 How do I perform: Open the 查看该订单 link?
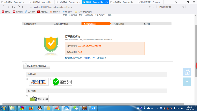point(102,58)
